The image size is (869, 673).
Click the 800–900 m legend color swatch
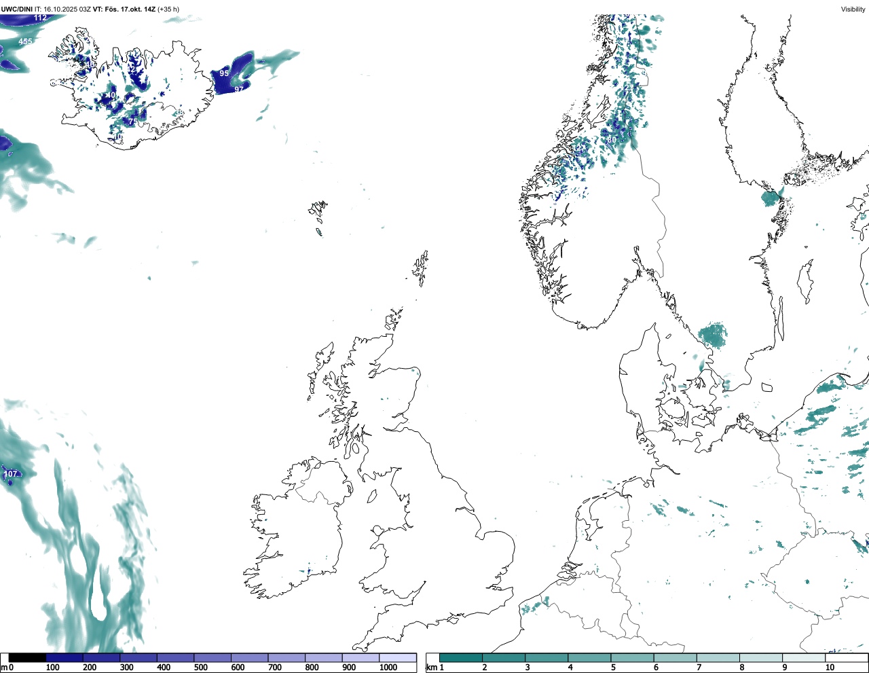pos(323,657)
